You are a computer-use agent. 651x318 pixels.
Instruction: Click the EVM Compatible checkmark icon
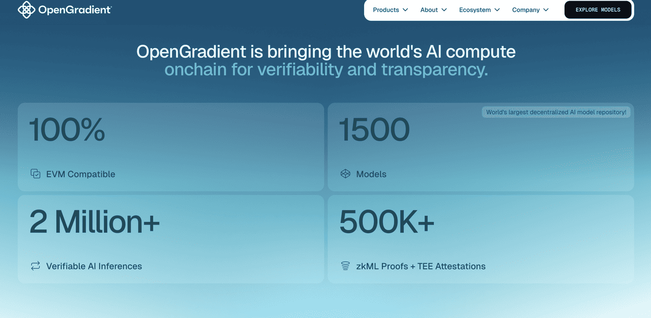pos(36,174)
